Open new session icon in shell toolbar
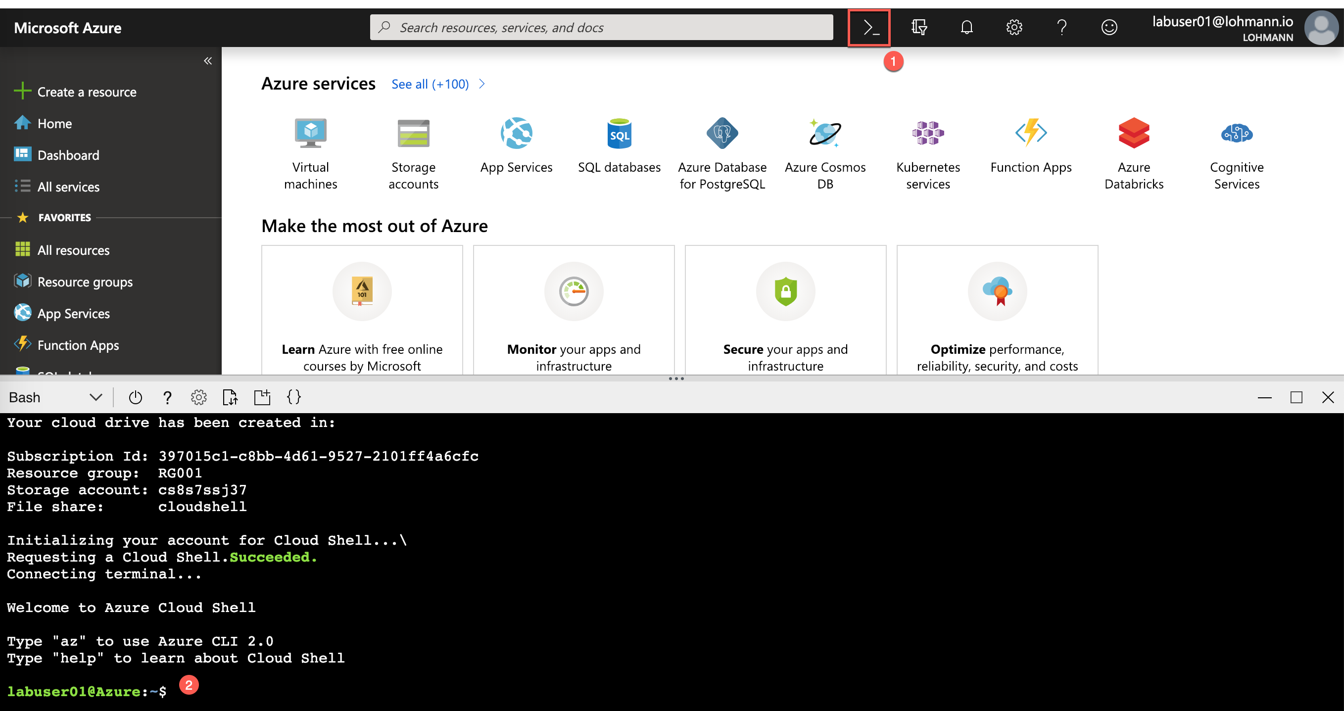1344x711 pixels. [x=262, y=397]
